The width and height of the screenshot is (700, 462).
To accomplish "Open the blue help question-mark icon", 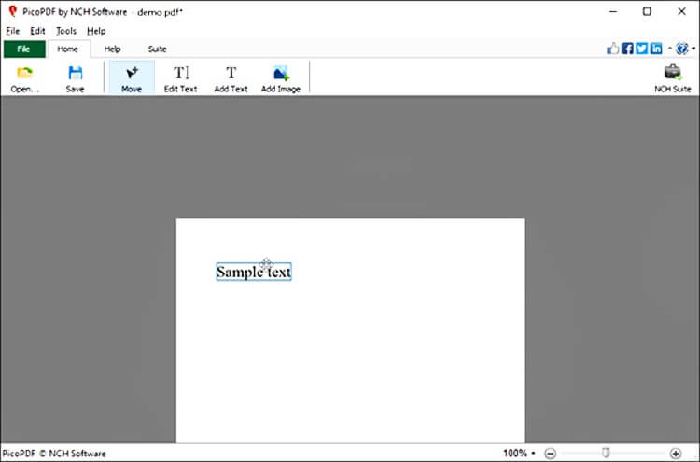I will coord(681,49).
